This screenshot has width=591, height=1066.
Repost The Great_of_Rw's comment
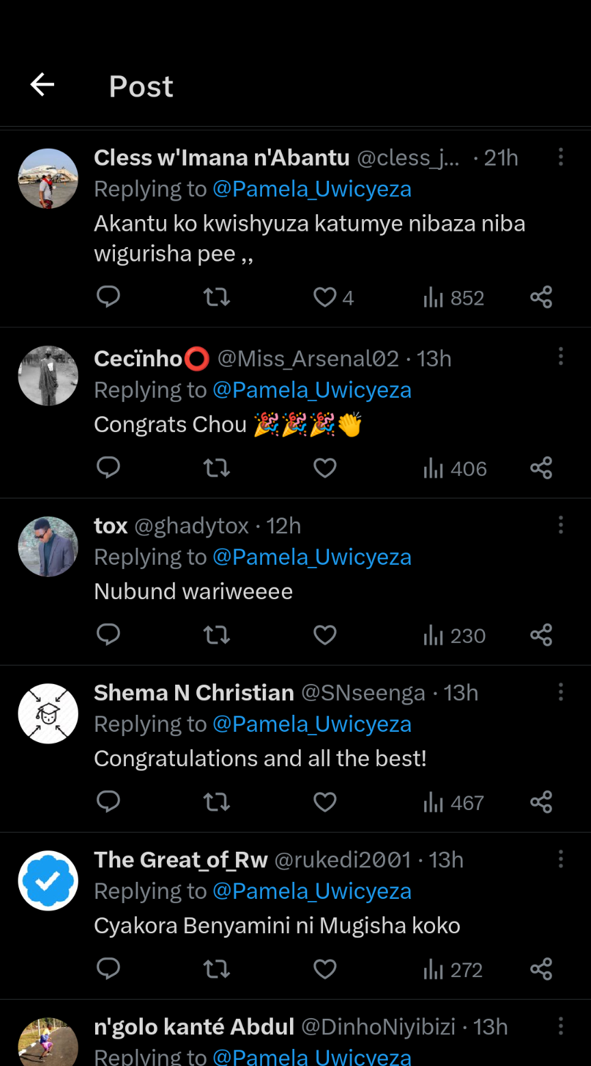[217, 969]
